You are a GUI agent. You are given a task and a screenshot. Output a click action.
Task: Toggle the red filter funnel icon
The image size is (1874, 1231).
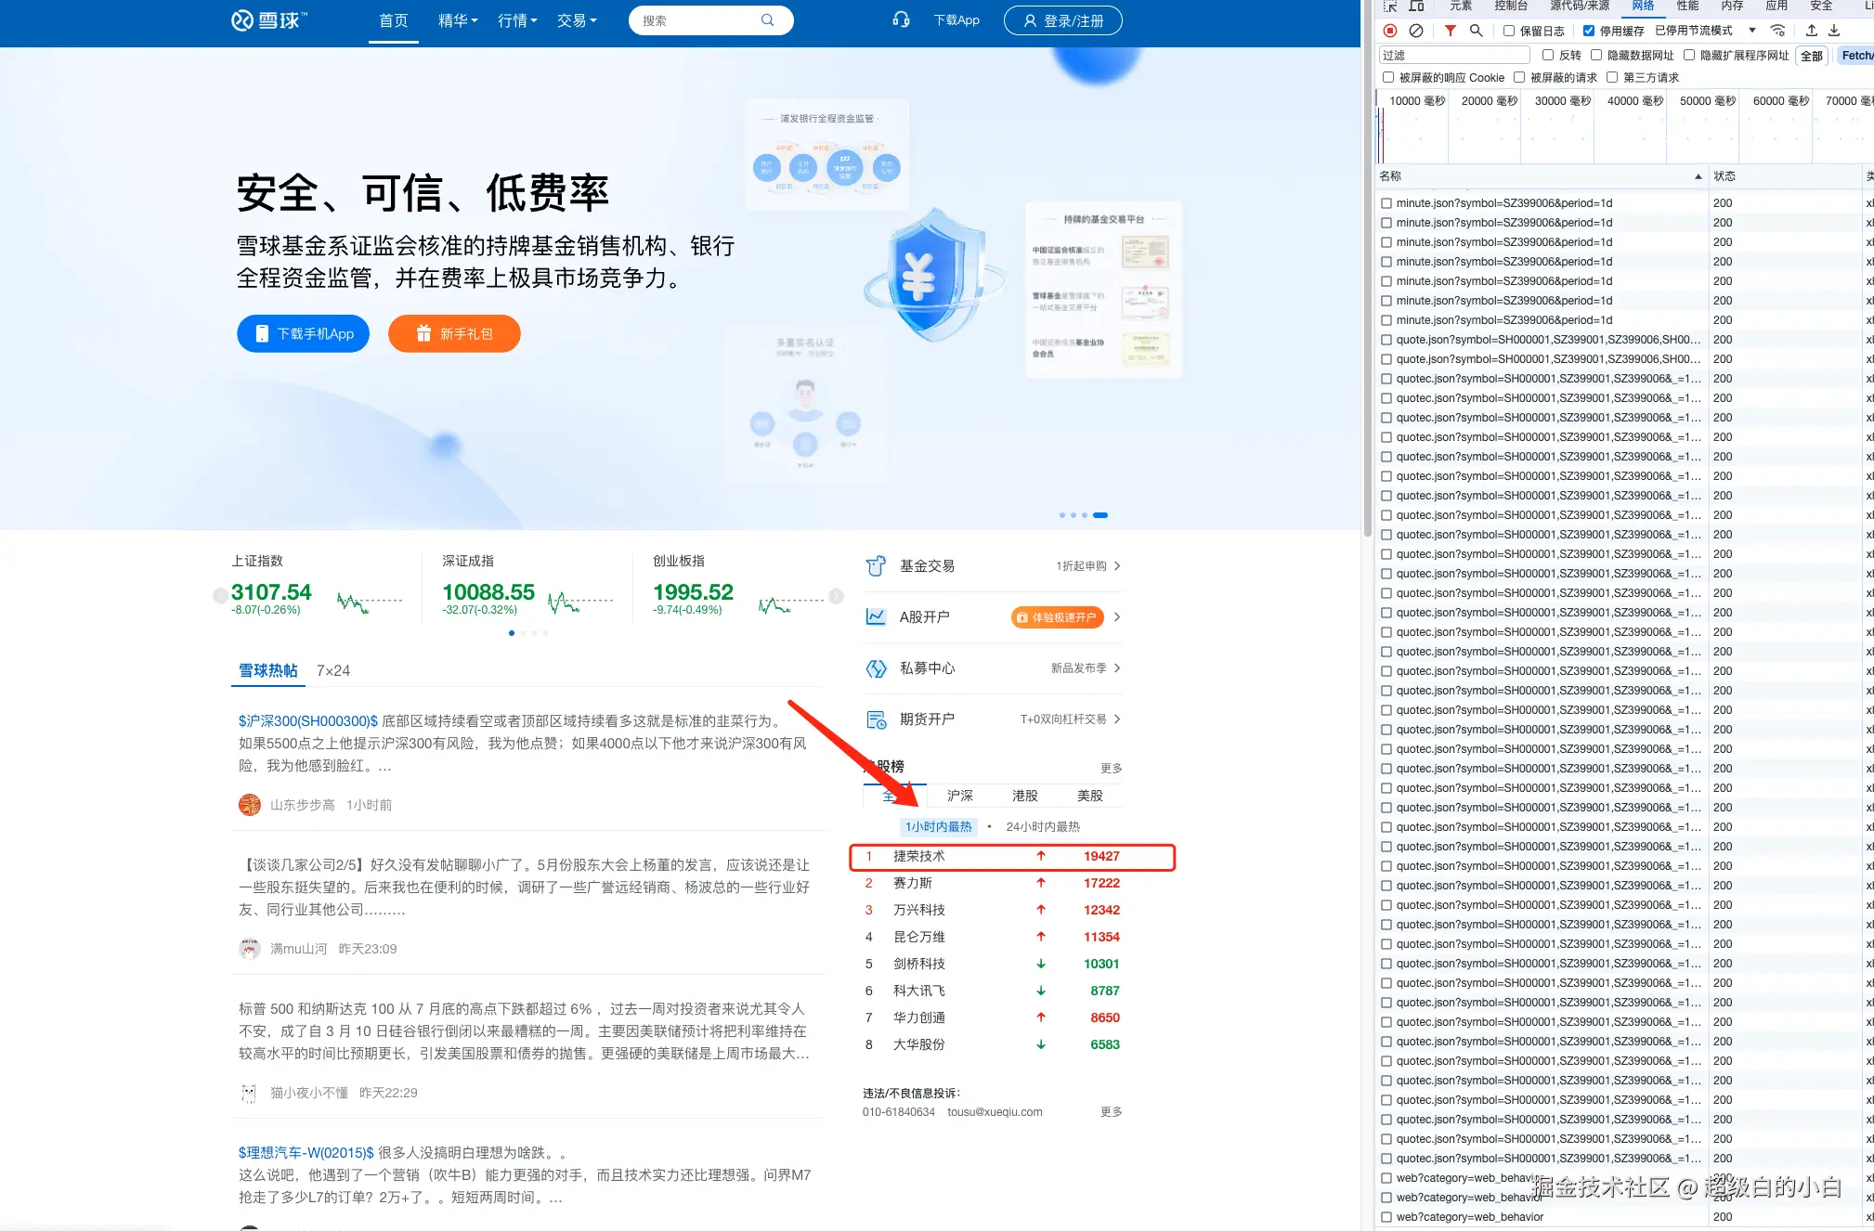point(1450,31)
